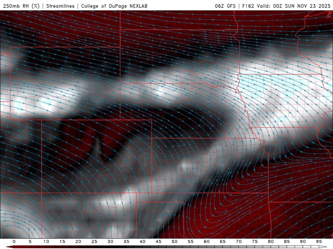Click the "75" value on color scale
This screenshot has height=249, width=333.
click(x=255, y=242)
